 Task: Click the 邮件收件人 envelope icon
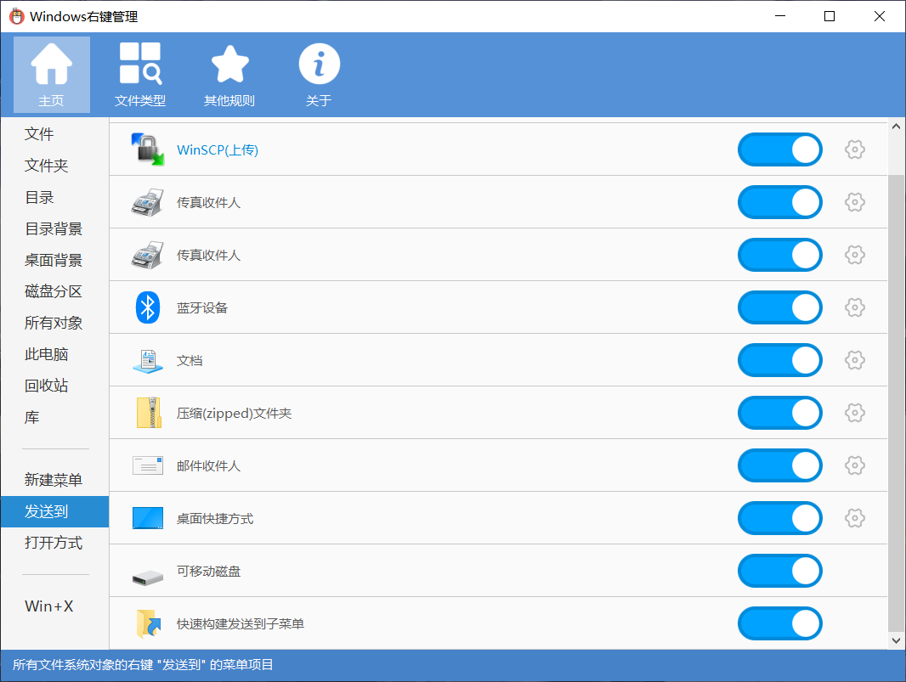(x=148, y=465)
